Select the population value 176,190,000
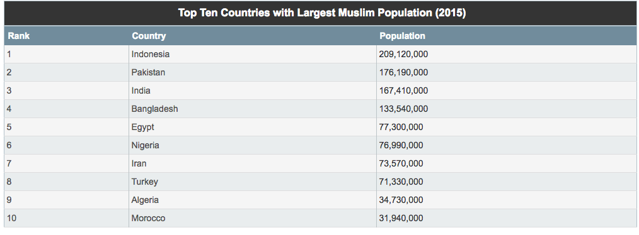639x235 pixels. pos(403,72)
